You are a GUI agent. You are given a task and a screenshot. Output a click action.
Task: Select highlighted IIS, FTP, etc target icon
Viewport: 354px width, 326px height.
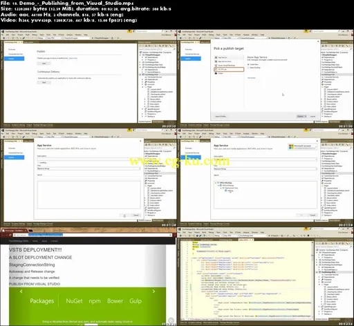point(216,69)
